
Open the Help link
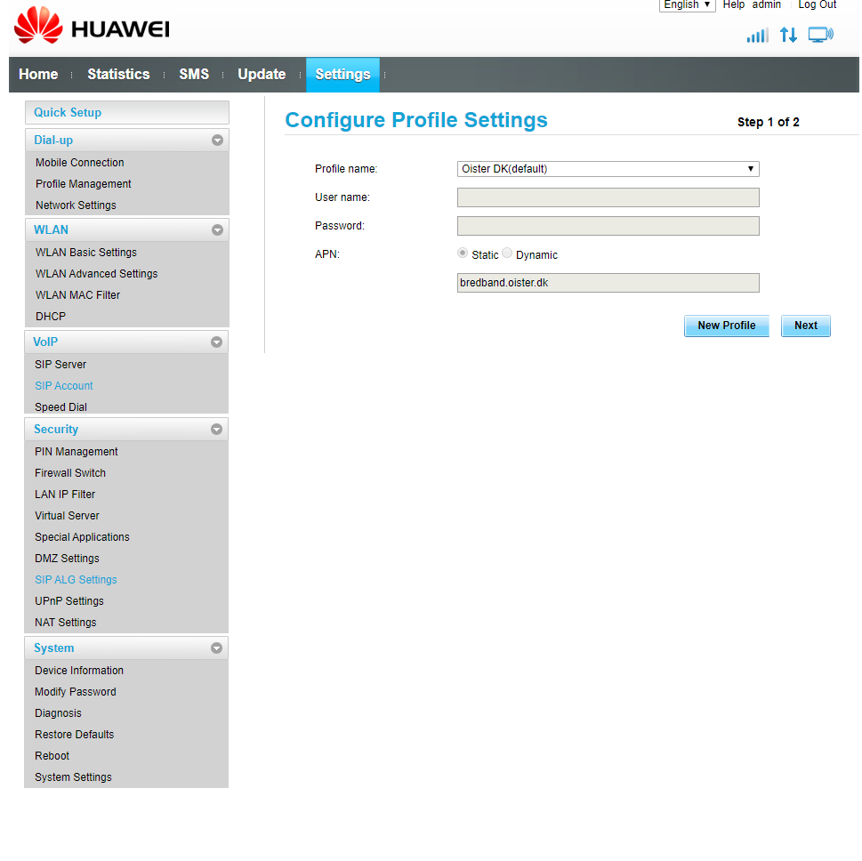tap(733, 5)
